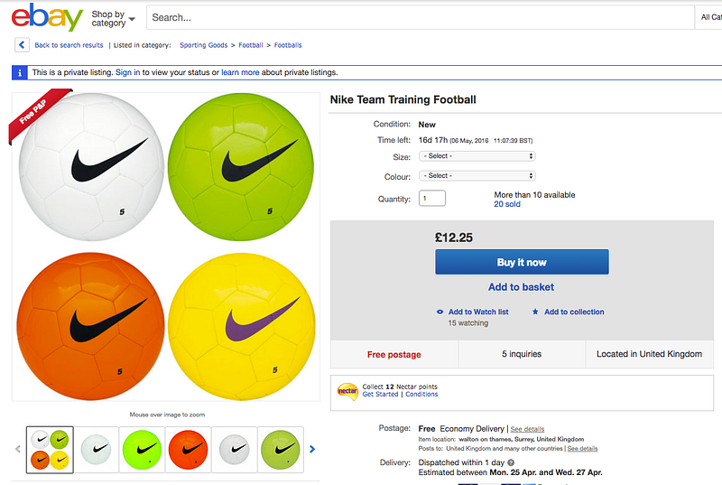The height and width of the screenshot is (485, 722).
Task: Click the Search text box
Action: pos(420,17)
